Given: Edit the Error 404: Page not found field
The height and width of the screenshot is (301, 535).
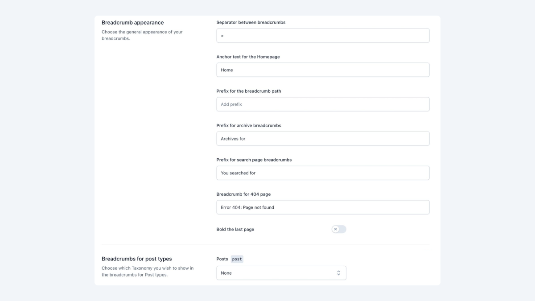Looking at the screenshot, I should click(x=323, y=207).
